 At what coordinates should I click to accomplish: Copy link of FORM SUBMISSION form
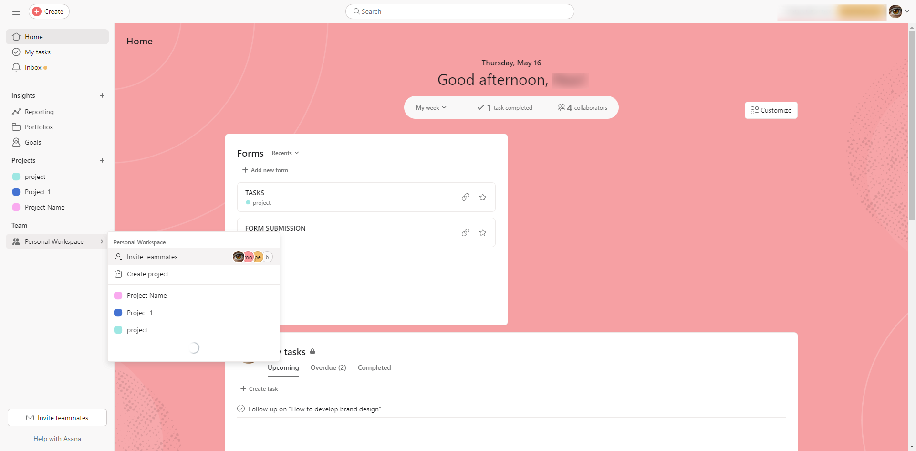pyautogui.click(x=466, y=232)
